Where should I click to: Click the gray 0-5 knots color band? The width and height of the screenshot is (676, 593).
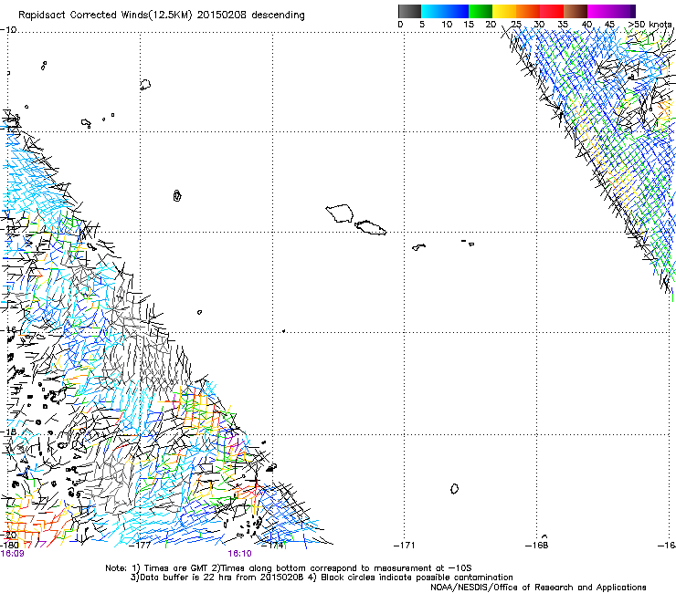coord(409,11)
